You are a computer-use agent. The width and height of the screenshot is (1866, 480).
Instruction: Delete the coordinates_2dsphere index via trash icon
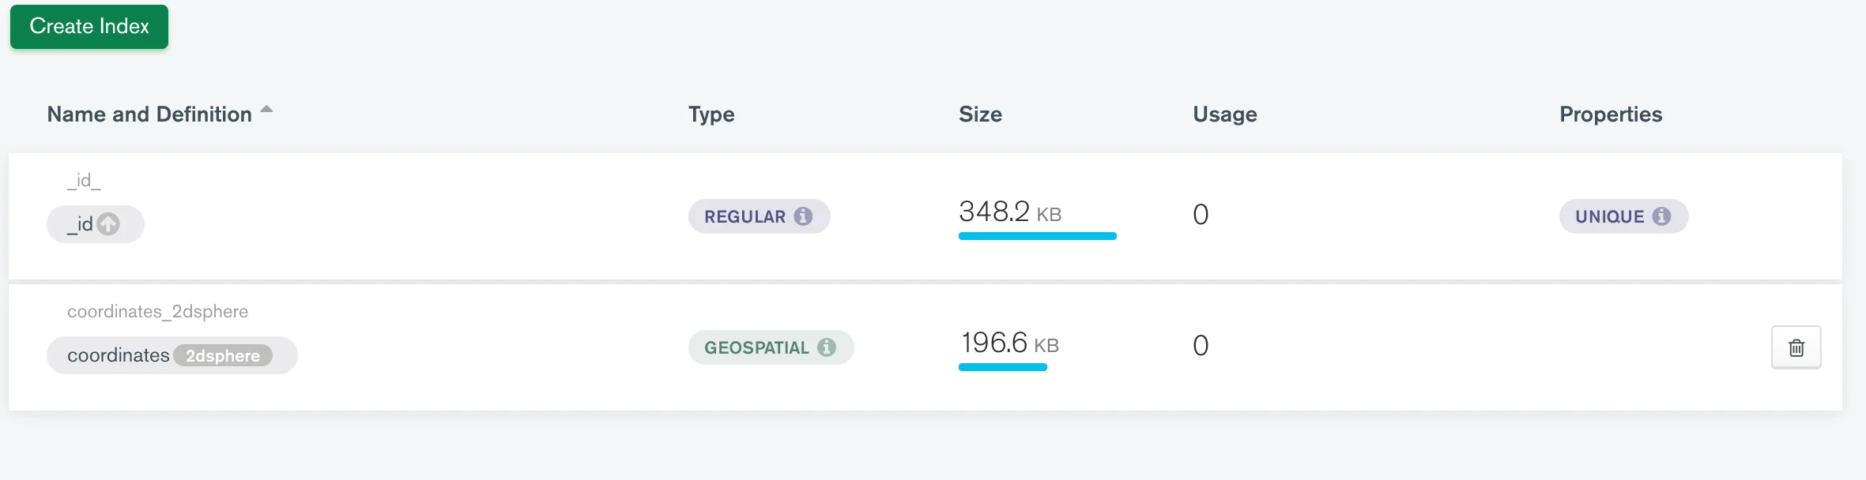[1796, 347]
